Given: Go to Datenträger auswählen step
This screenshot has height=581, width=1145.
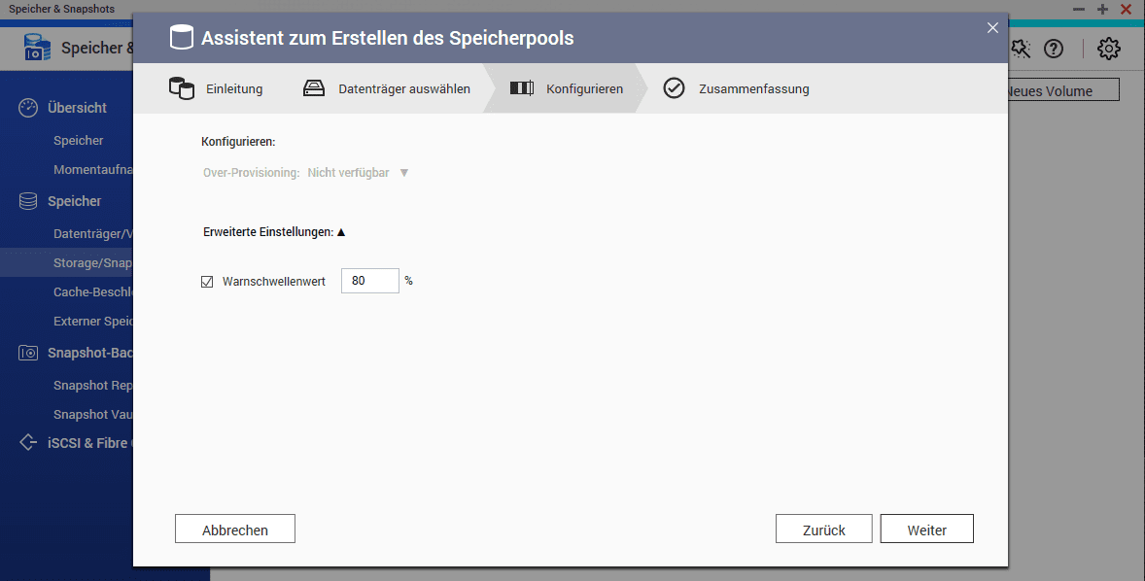Looking at the screenshot, I should click(x=387, y=88).
